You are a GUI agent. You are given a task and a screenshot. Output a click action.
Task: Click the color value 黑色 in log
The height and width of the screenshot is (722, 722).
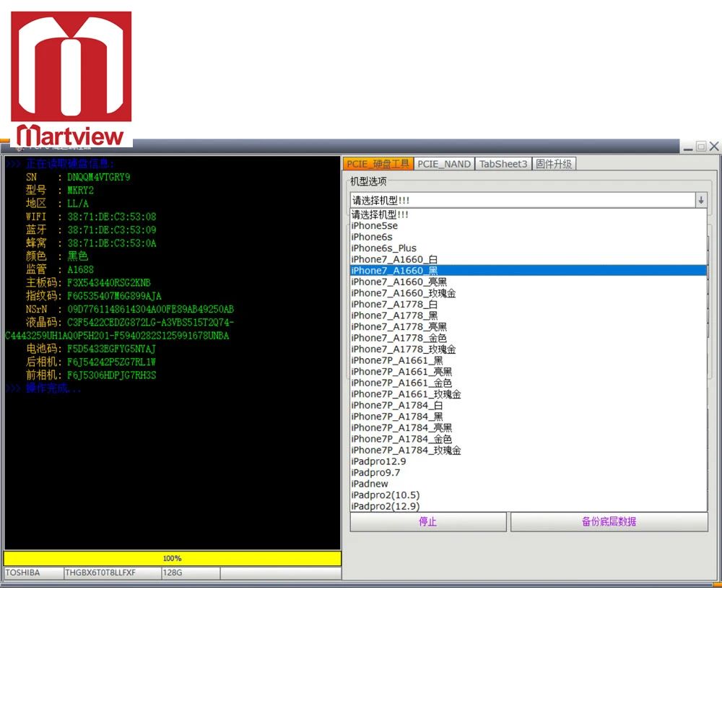tap(78, 256)
